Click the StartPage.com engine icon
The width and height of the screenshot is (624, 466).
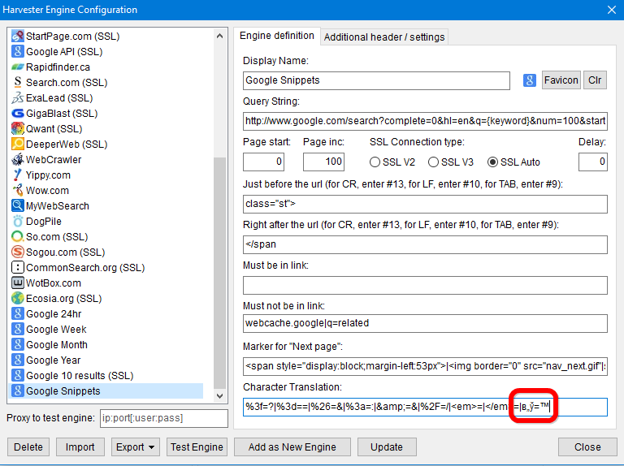[x=18, y=37]
